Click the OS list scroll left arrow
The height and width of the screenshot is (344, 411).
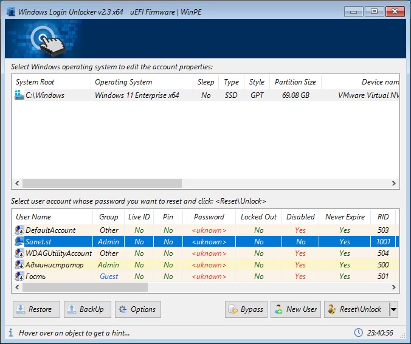pos(17,183)
